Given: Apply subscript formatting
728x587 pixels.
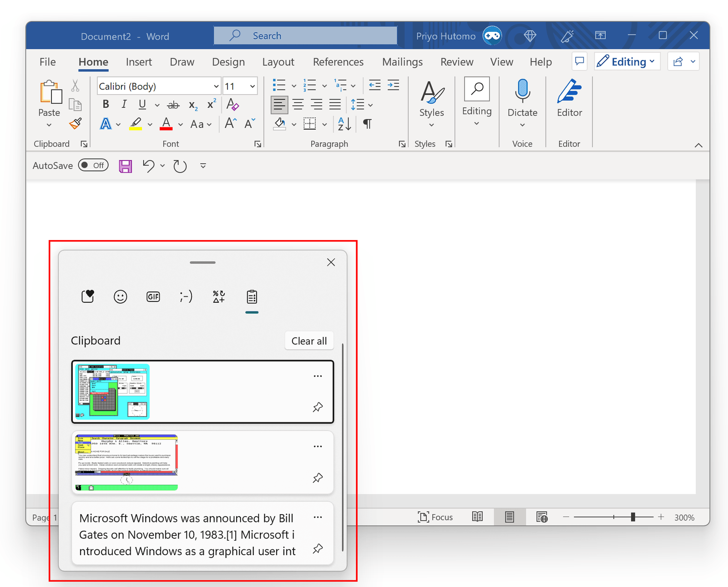Looking at the screenshot, I should (x=193, y=105).
